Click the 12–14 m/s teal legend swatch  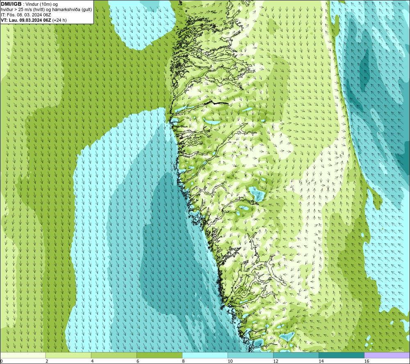tap(296, 355)
